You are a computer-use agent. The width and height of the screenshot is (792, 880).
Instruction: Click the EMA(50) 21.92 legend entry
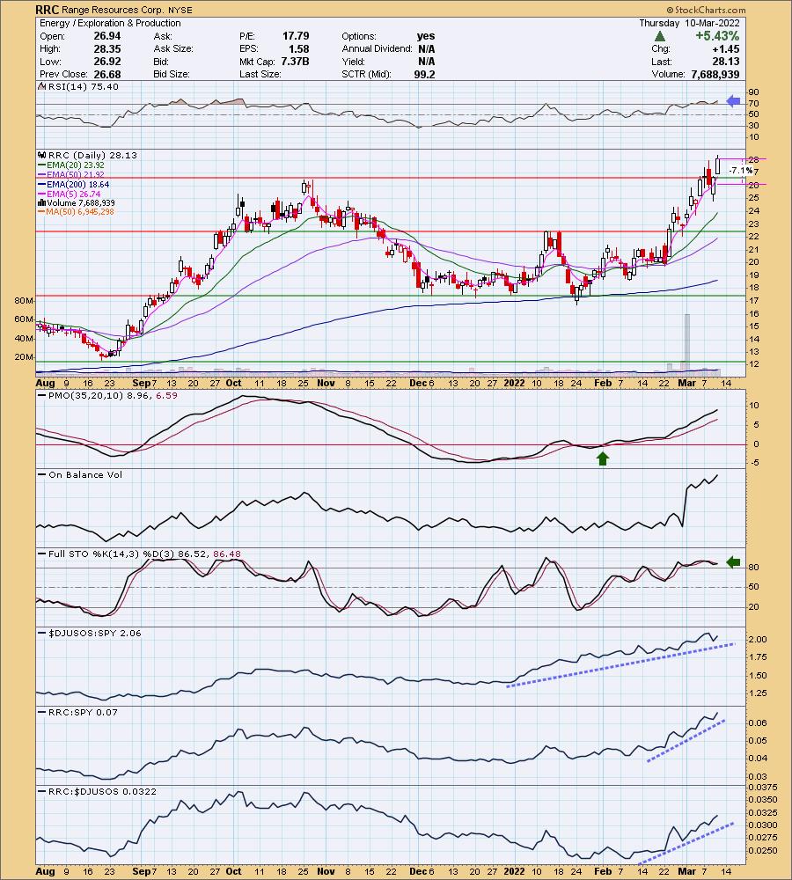click(71, 174)
